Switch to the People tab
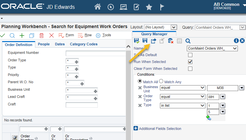 click(x=44, y=44)
